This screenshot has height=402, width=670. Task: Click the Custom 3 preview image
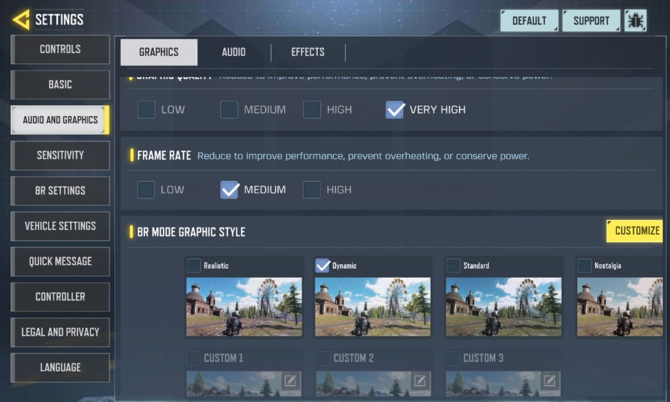503,384
